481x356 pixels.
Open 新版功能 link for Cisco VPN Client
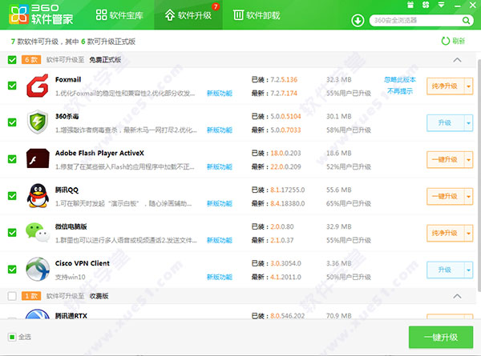tap(220, 277)
